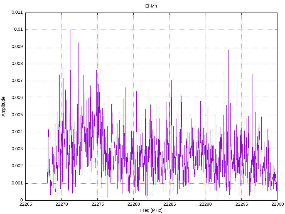Click the y-axis tick label 0.005

(x=17, y=115)
